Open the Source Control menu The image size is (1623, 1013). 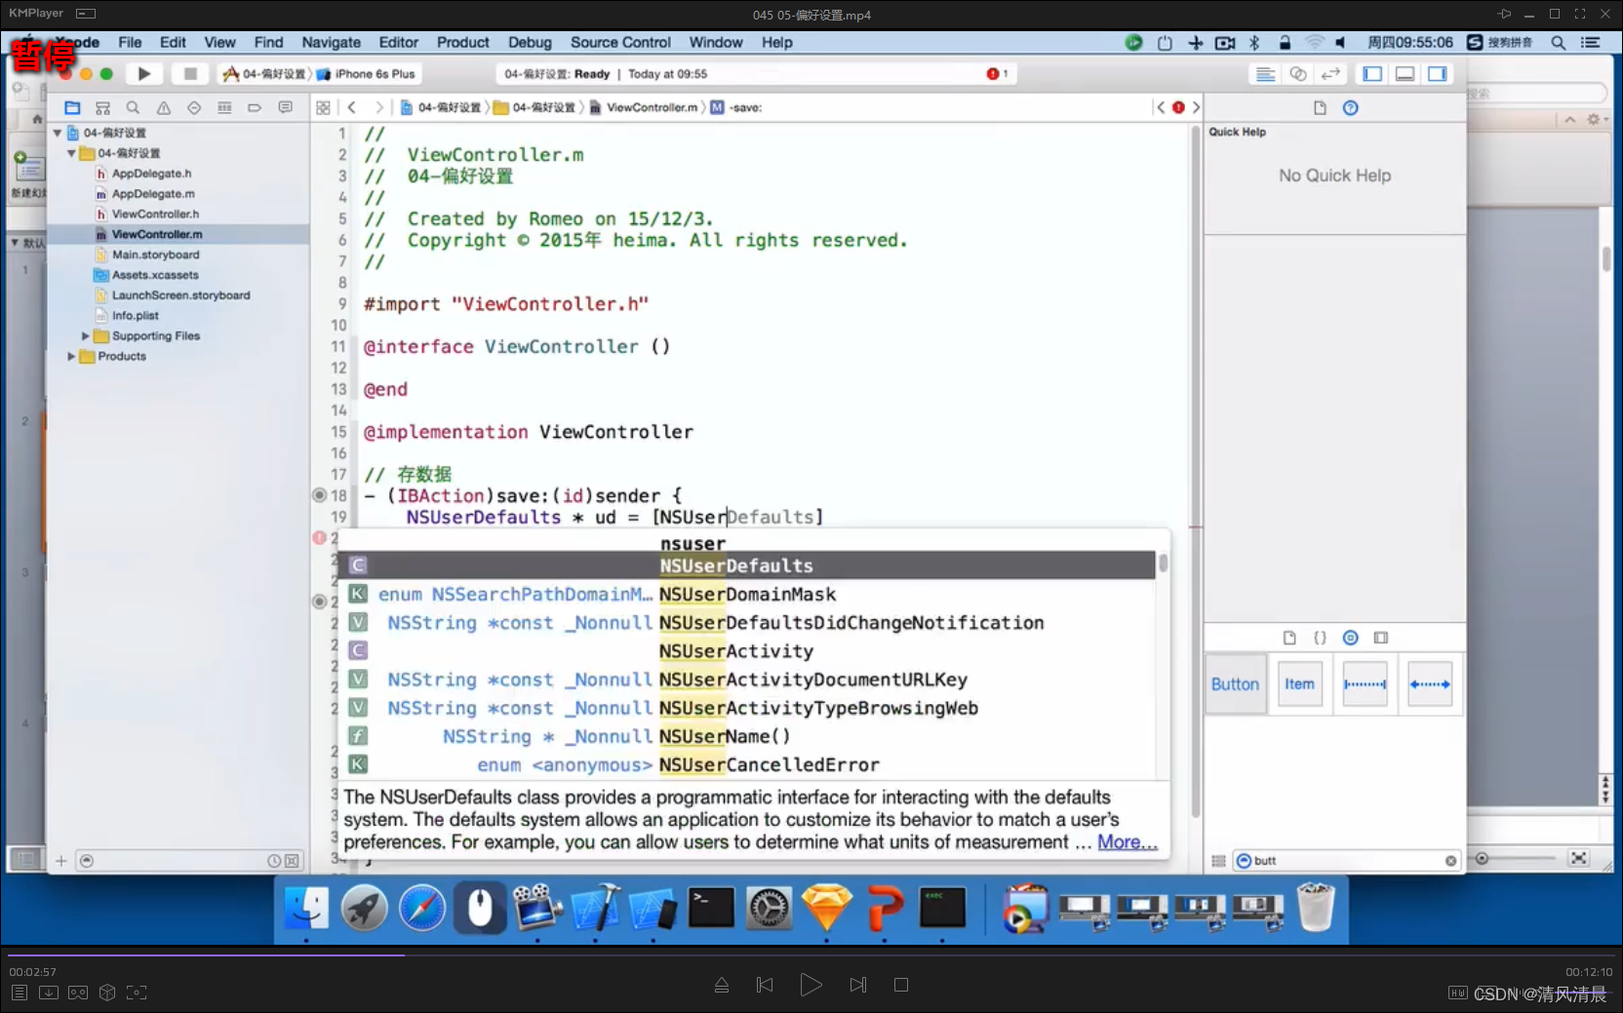(620, 43)
